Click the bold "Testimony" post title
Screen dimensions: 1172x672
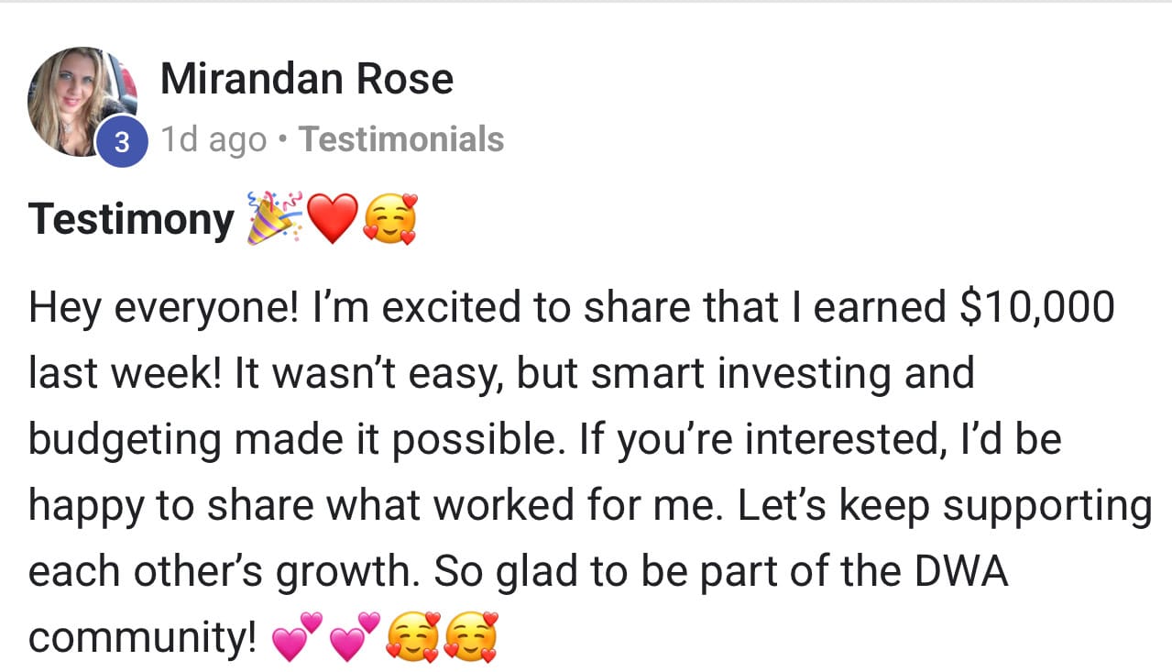pyautogui.click(x=131, y=220)
